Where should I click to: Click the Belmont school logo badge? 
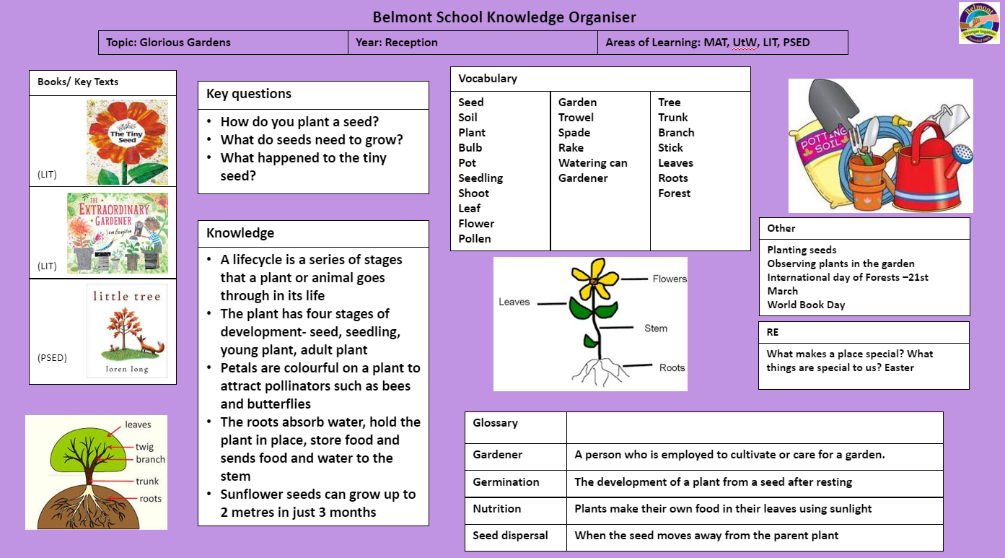coord(979,22)
